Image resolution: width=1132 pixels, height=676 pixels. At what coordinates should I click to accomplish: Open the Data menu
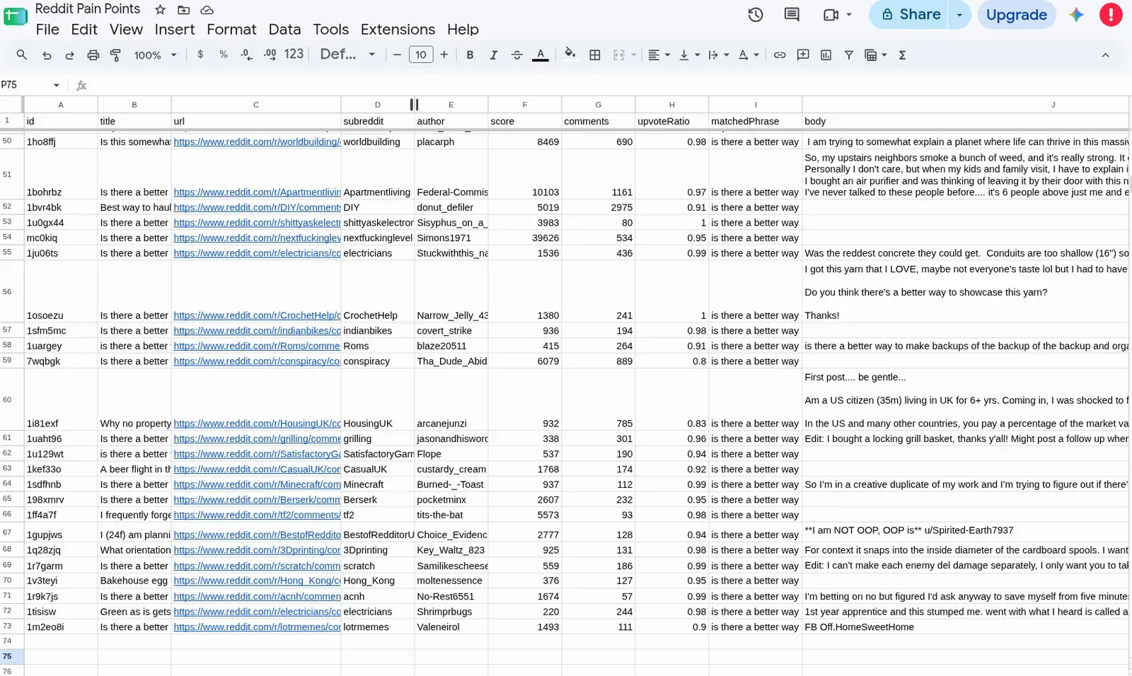(284, 30)
